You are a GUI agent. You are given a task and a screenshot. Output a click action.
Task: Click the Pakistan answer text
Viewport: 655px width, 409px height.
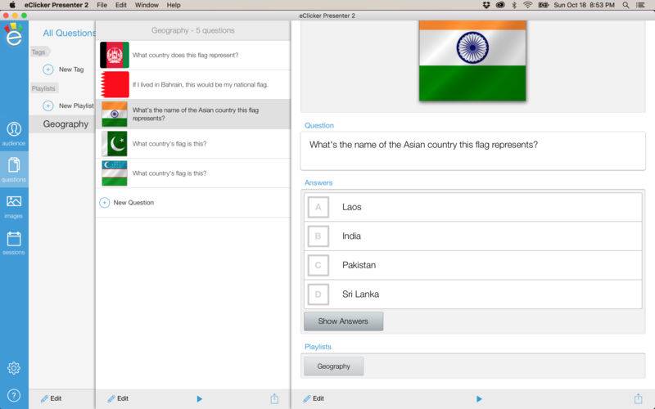point(359,265)
